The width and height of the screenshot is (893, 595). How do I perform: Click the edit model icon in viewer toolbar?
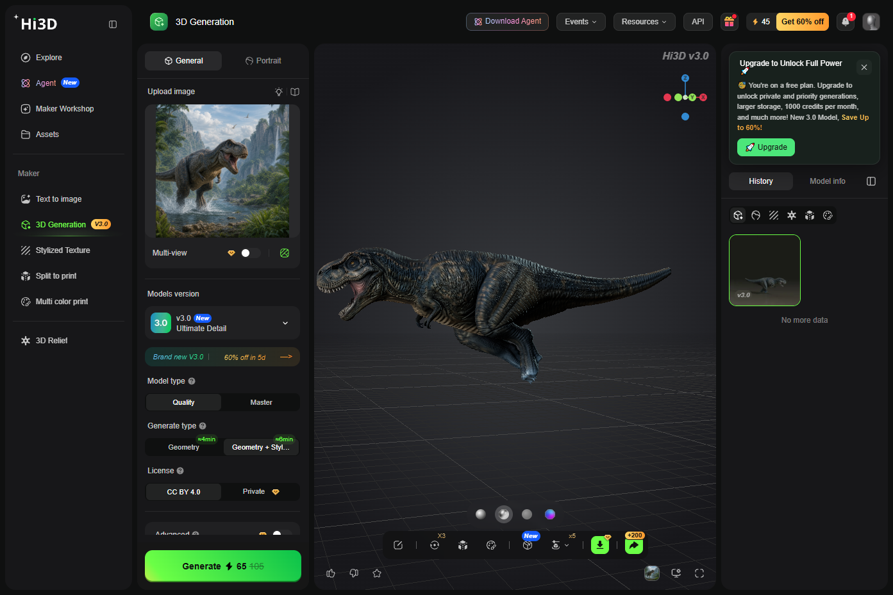click(x=398, y=545)
